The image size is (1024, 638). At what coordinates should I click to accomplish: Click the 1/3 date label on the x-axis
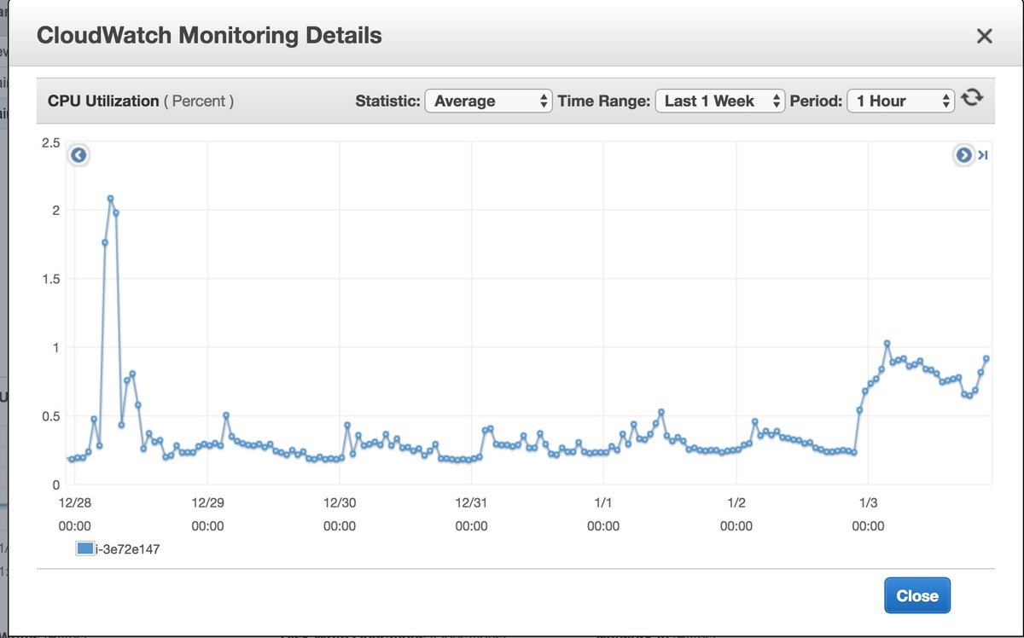(868, 502)
